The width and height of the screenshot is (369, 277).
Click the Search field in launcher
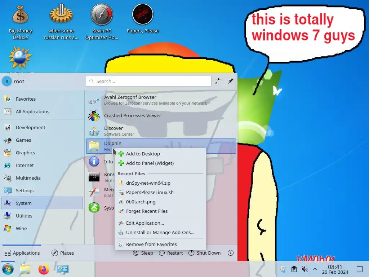coord(148,81)
